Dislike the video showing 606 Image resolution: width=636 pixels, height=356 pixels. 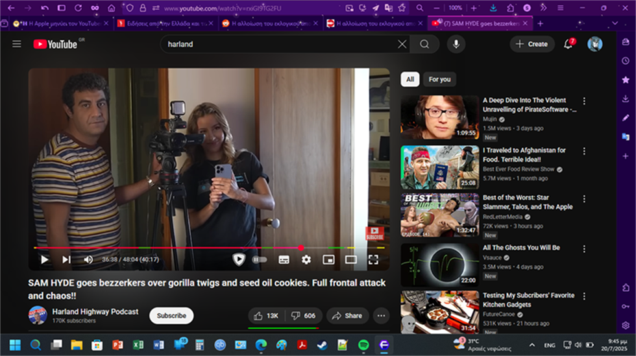pyautogui.click(x=304, y=315)
